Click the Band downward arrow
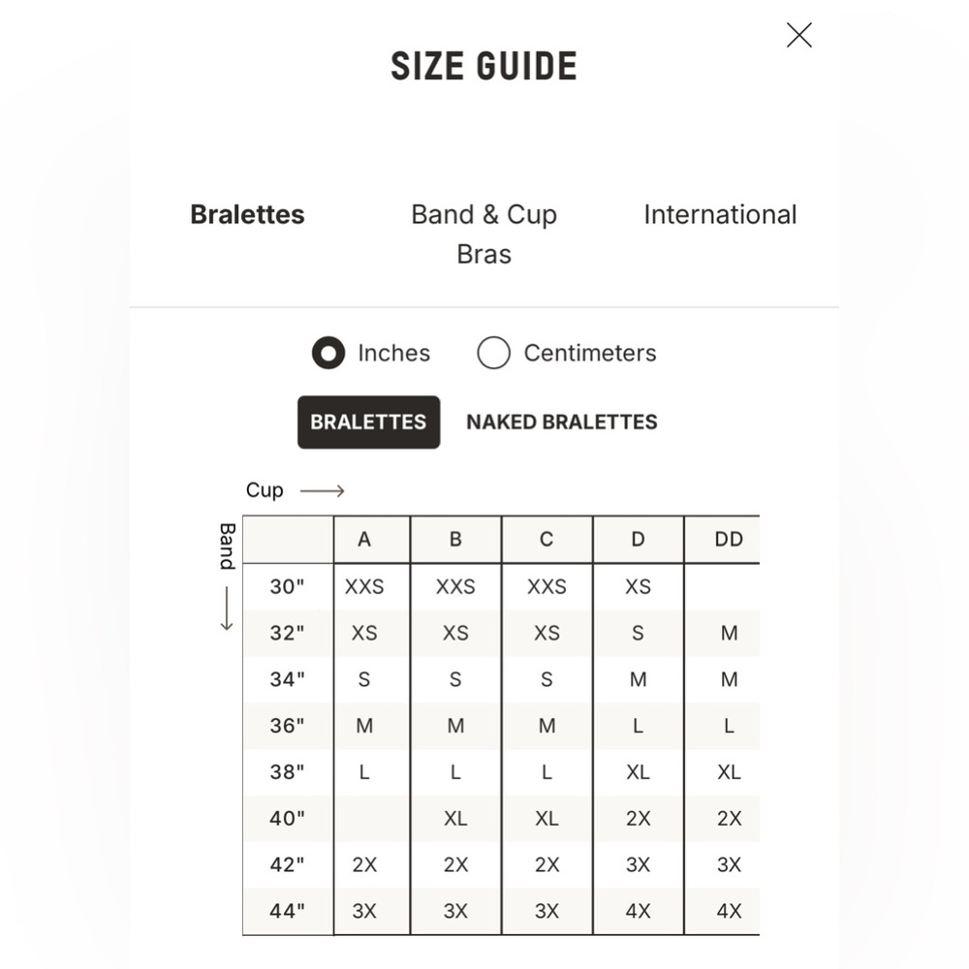969x969 pixels. (x=227, y=609)
